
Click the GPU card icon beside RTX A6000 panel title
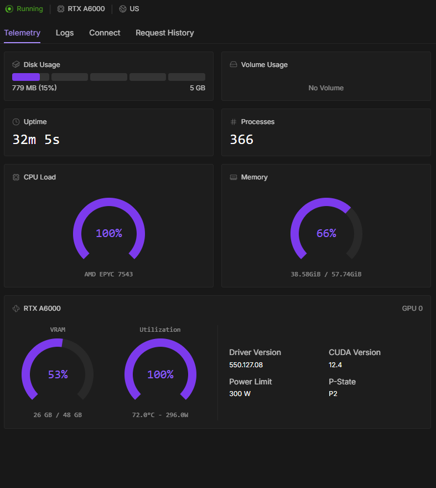pos(16,309)
